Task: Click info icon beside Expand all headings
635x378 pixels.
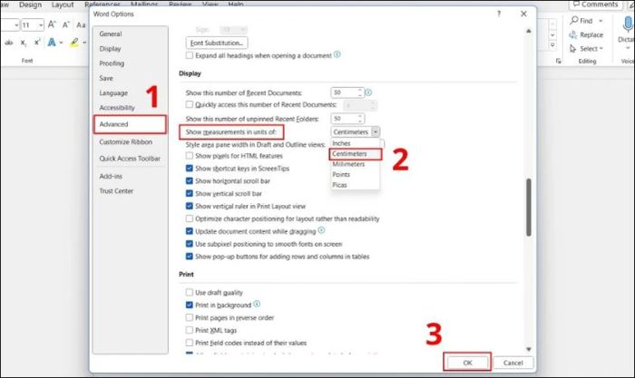Action: 337,54
